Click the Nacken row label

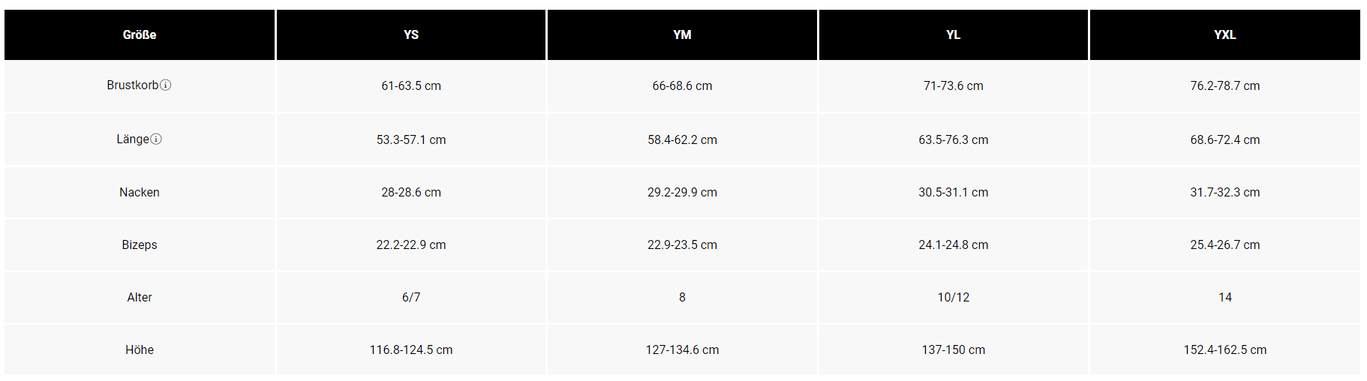pos(140,193)
